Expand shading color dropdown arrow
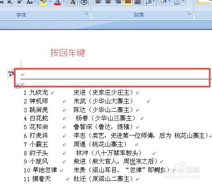Screen dimensions: 212x184 click(169, 2)
